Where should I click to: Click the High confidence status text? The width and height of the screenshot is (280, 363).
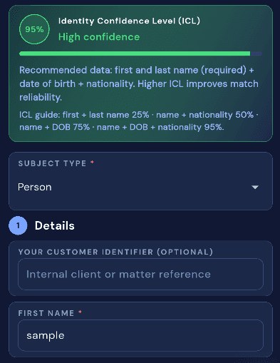click(x=99, y=37)
